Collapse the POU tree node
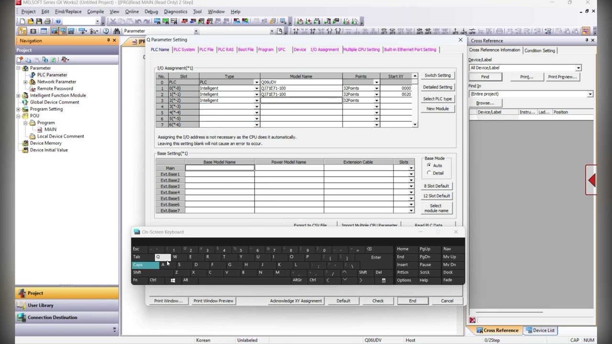 tap(19, 116)
